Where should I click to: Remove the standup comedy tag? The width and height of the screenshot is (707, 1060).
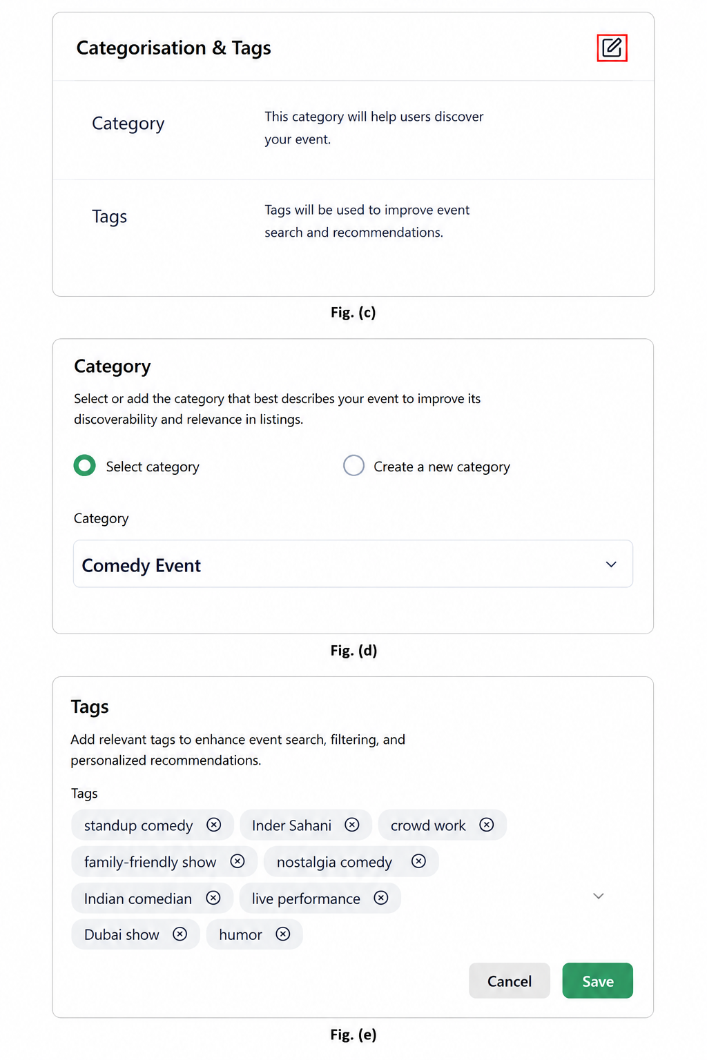(214, 825)
